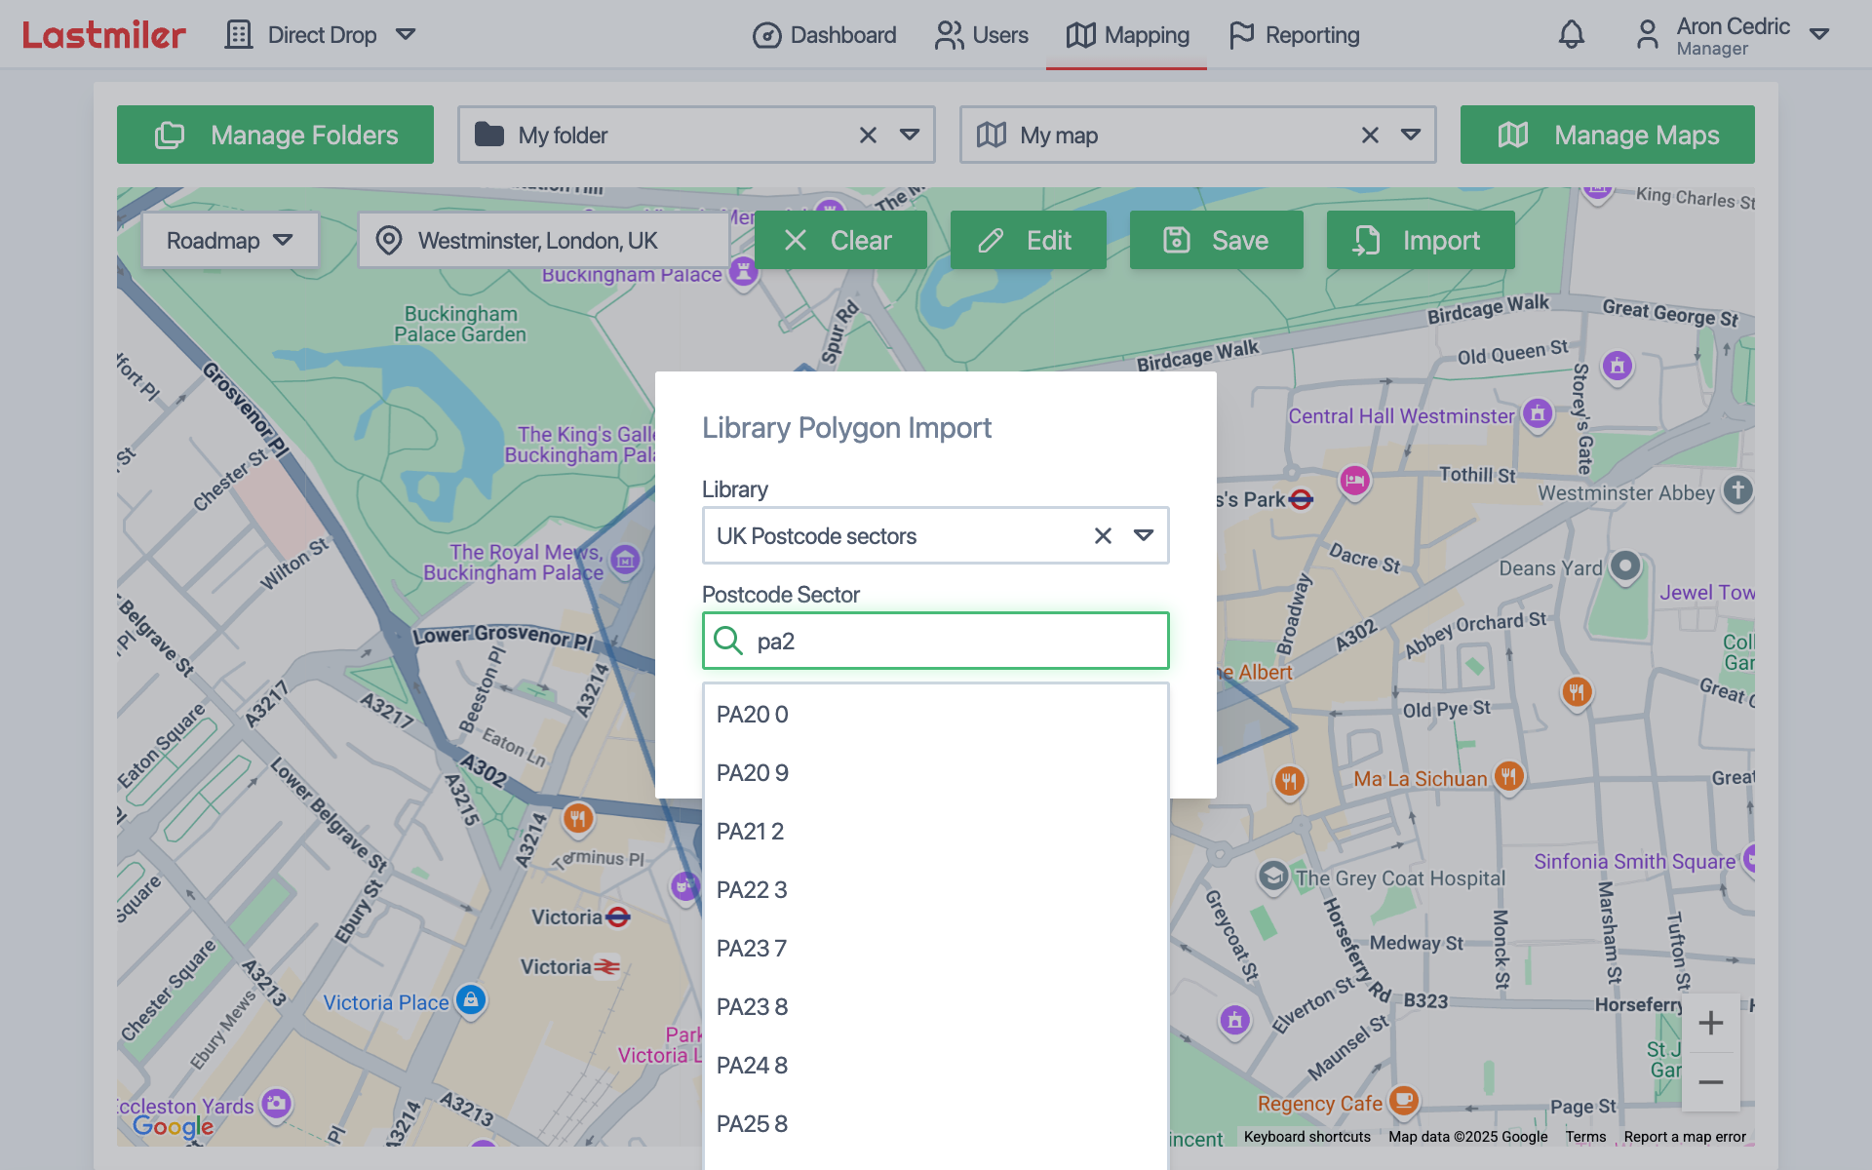Image resolution: width=1872 pixels, height=1170 pixels.
Task: Open the map Terms link
Action: [1585, 1137]
